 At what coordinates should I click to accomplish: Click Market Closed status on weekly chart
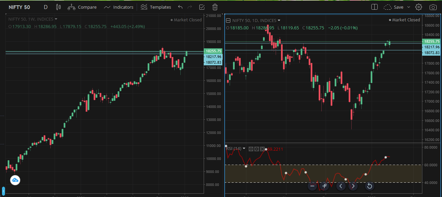click(186, 20)
